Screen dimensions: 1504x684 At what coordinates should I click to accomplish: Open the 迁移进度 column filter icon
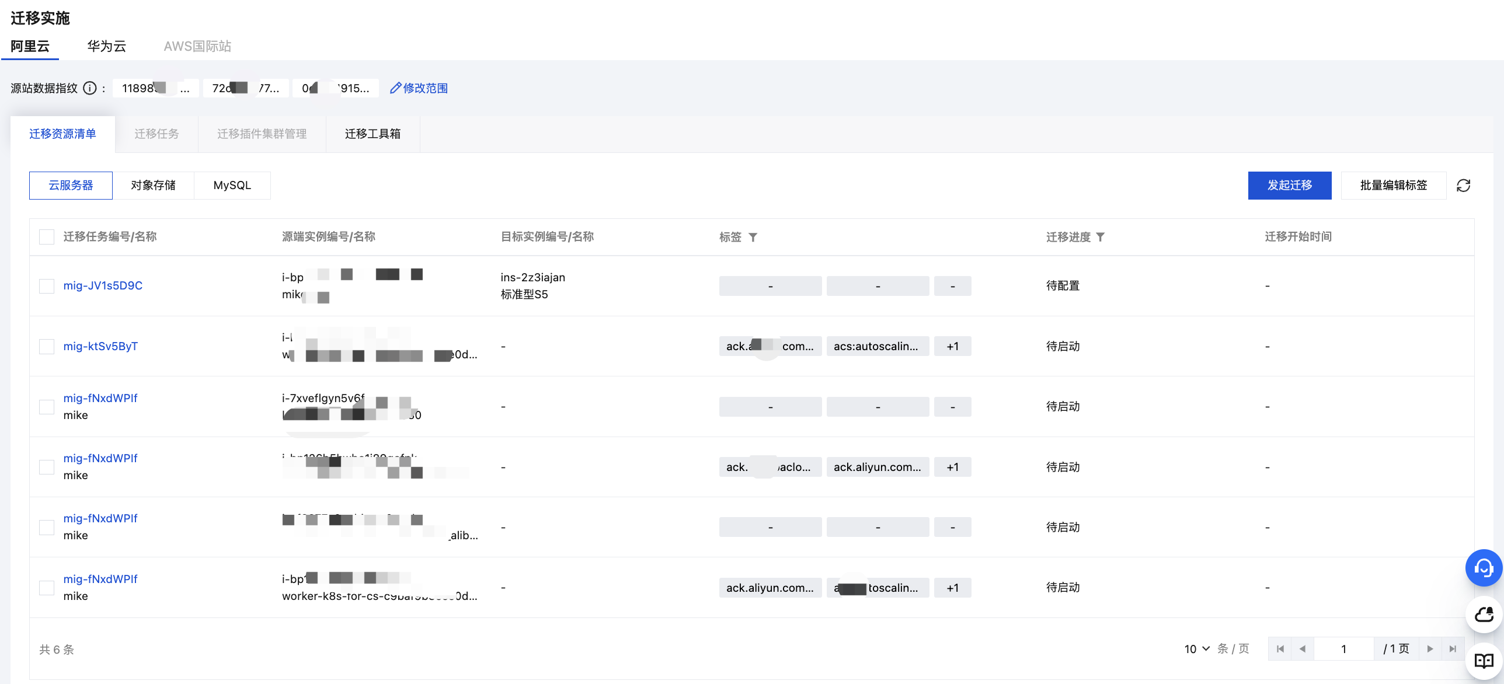point(1100,237)
